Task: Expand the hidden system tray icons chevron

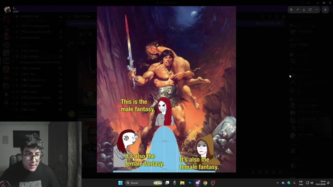Action: [x=278, y=183]
